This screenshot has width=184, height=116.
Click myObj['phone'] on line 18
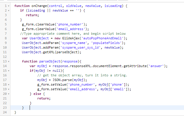[112, 84]
